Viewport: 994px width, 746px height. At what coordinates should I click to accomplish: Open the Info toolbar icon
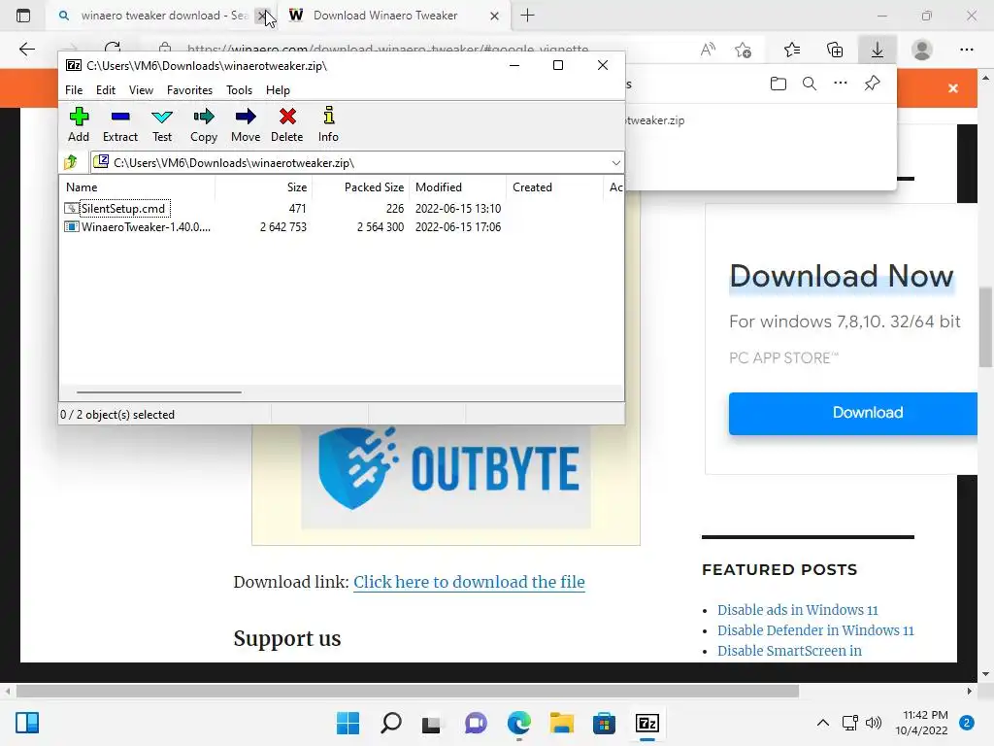[x=328, y=124]
